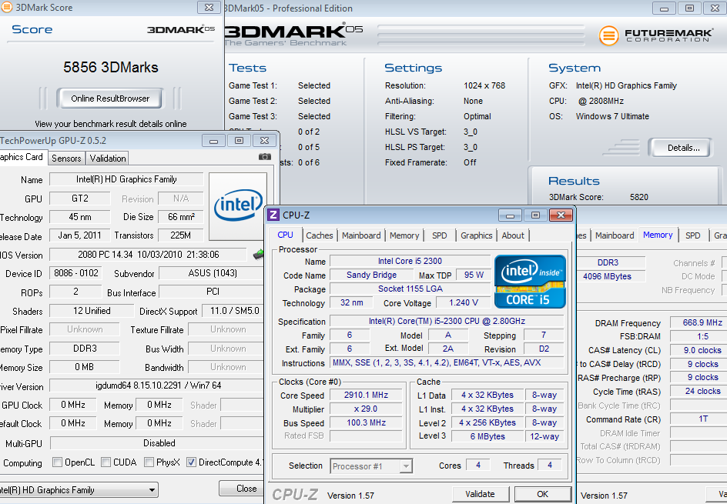Screen dimensions: 727x504
Task: Toggle the OpenCL checkbox in GPU-Z
Action: tap(58, 462)
